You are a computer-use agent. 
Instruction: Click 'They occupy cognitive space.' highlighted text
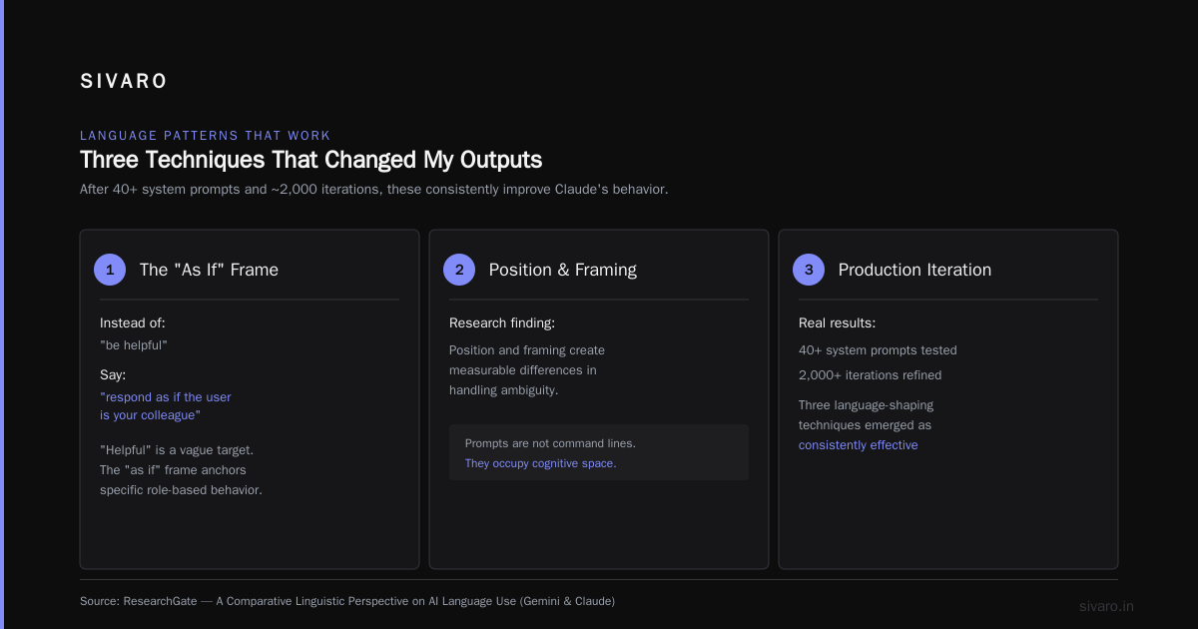(540, 463)
